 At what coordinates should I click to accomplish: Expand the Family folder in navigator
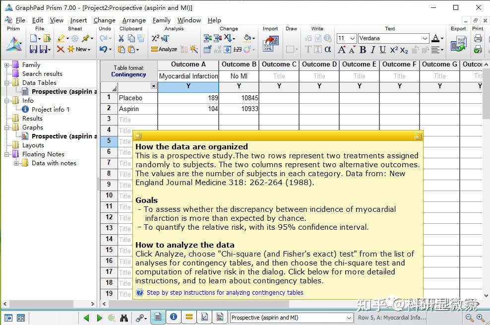[6, 65]
